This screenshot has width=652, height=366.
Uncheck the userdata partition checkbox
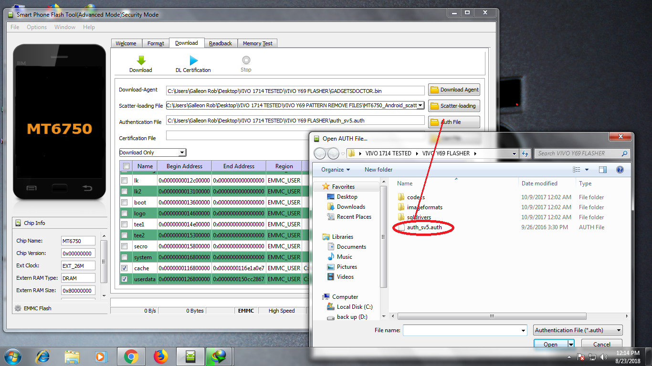coord(125,279)
